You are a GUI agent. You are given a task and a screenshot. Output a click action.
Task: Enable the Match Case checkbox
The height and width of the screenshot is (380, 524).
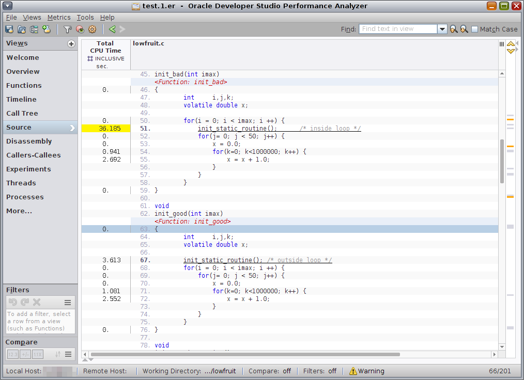click(474, 29)
